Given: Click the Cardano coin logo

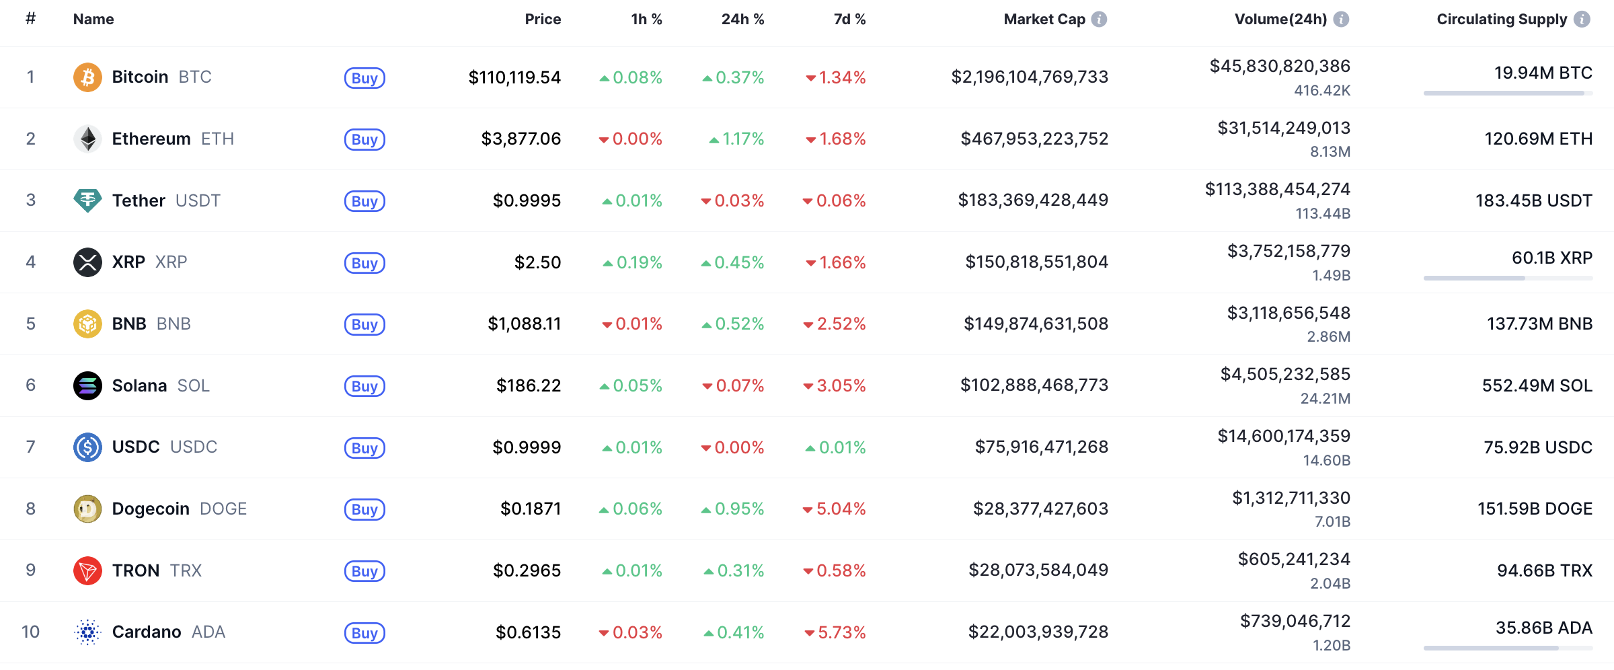Looking at the screenshot, I should 87,632.
